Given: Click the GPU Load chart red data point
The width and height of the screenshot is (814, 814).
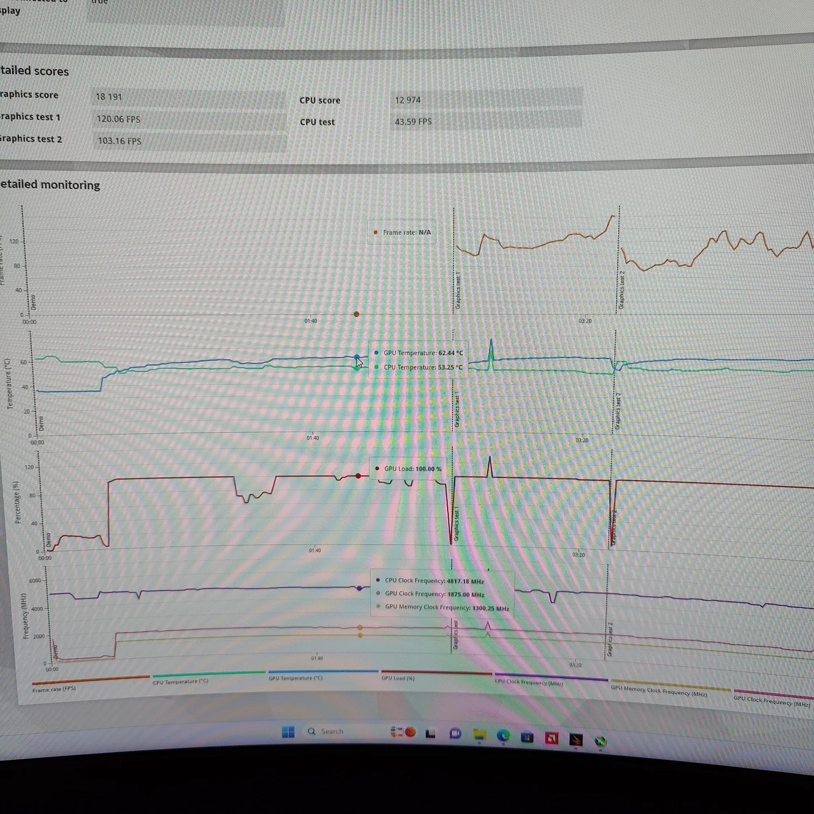Looking at the screenshot, I should coord(358,476).
